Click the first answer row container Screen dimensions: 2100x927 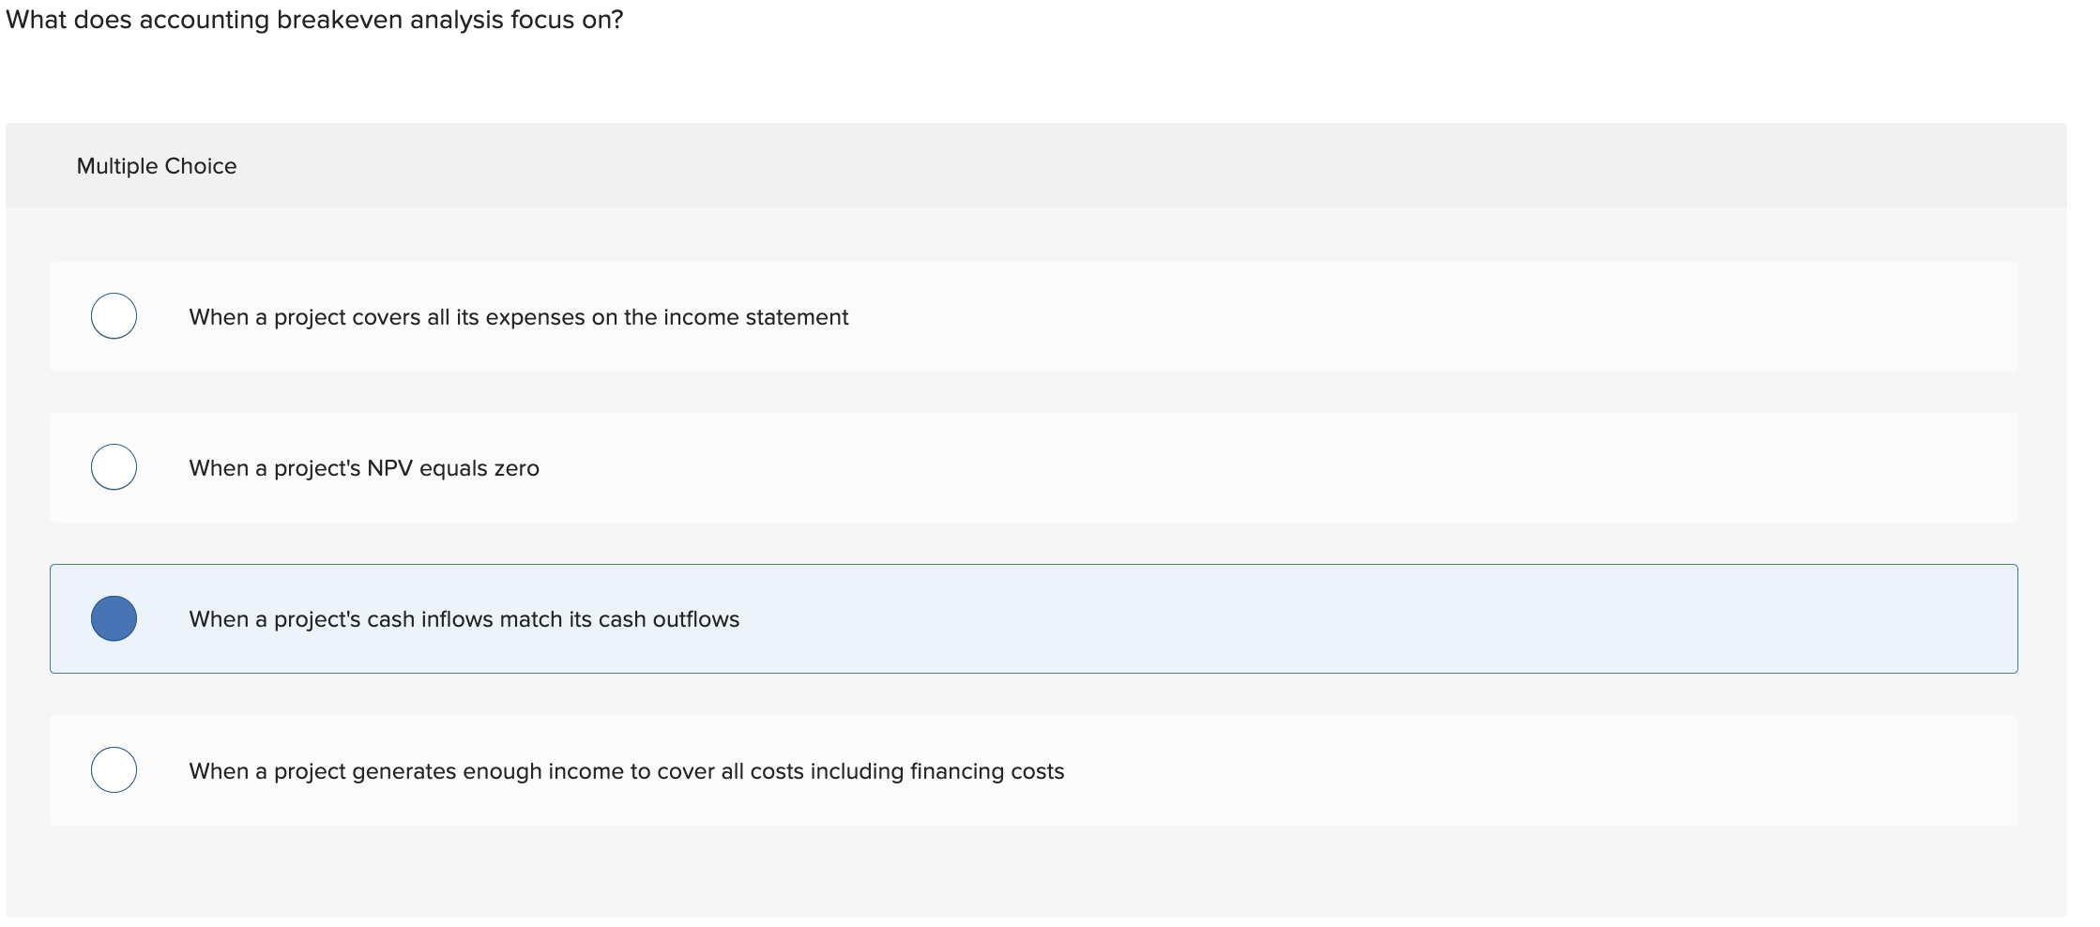[x=1032, y=316]
